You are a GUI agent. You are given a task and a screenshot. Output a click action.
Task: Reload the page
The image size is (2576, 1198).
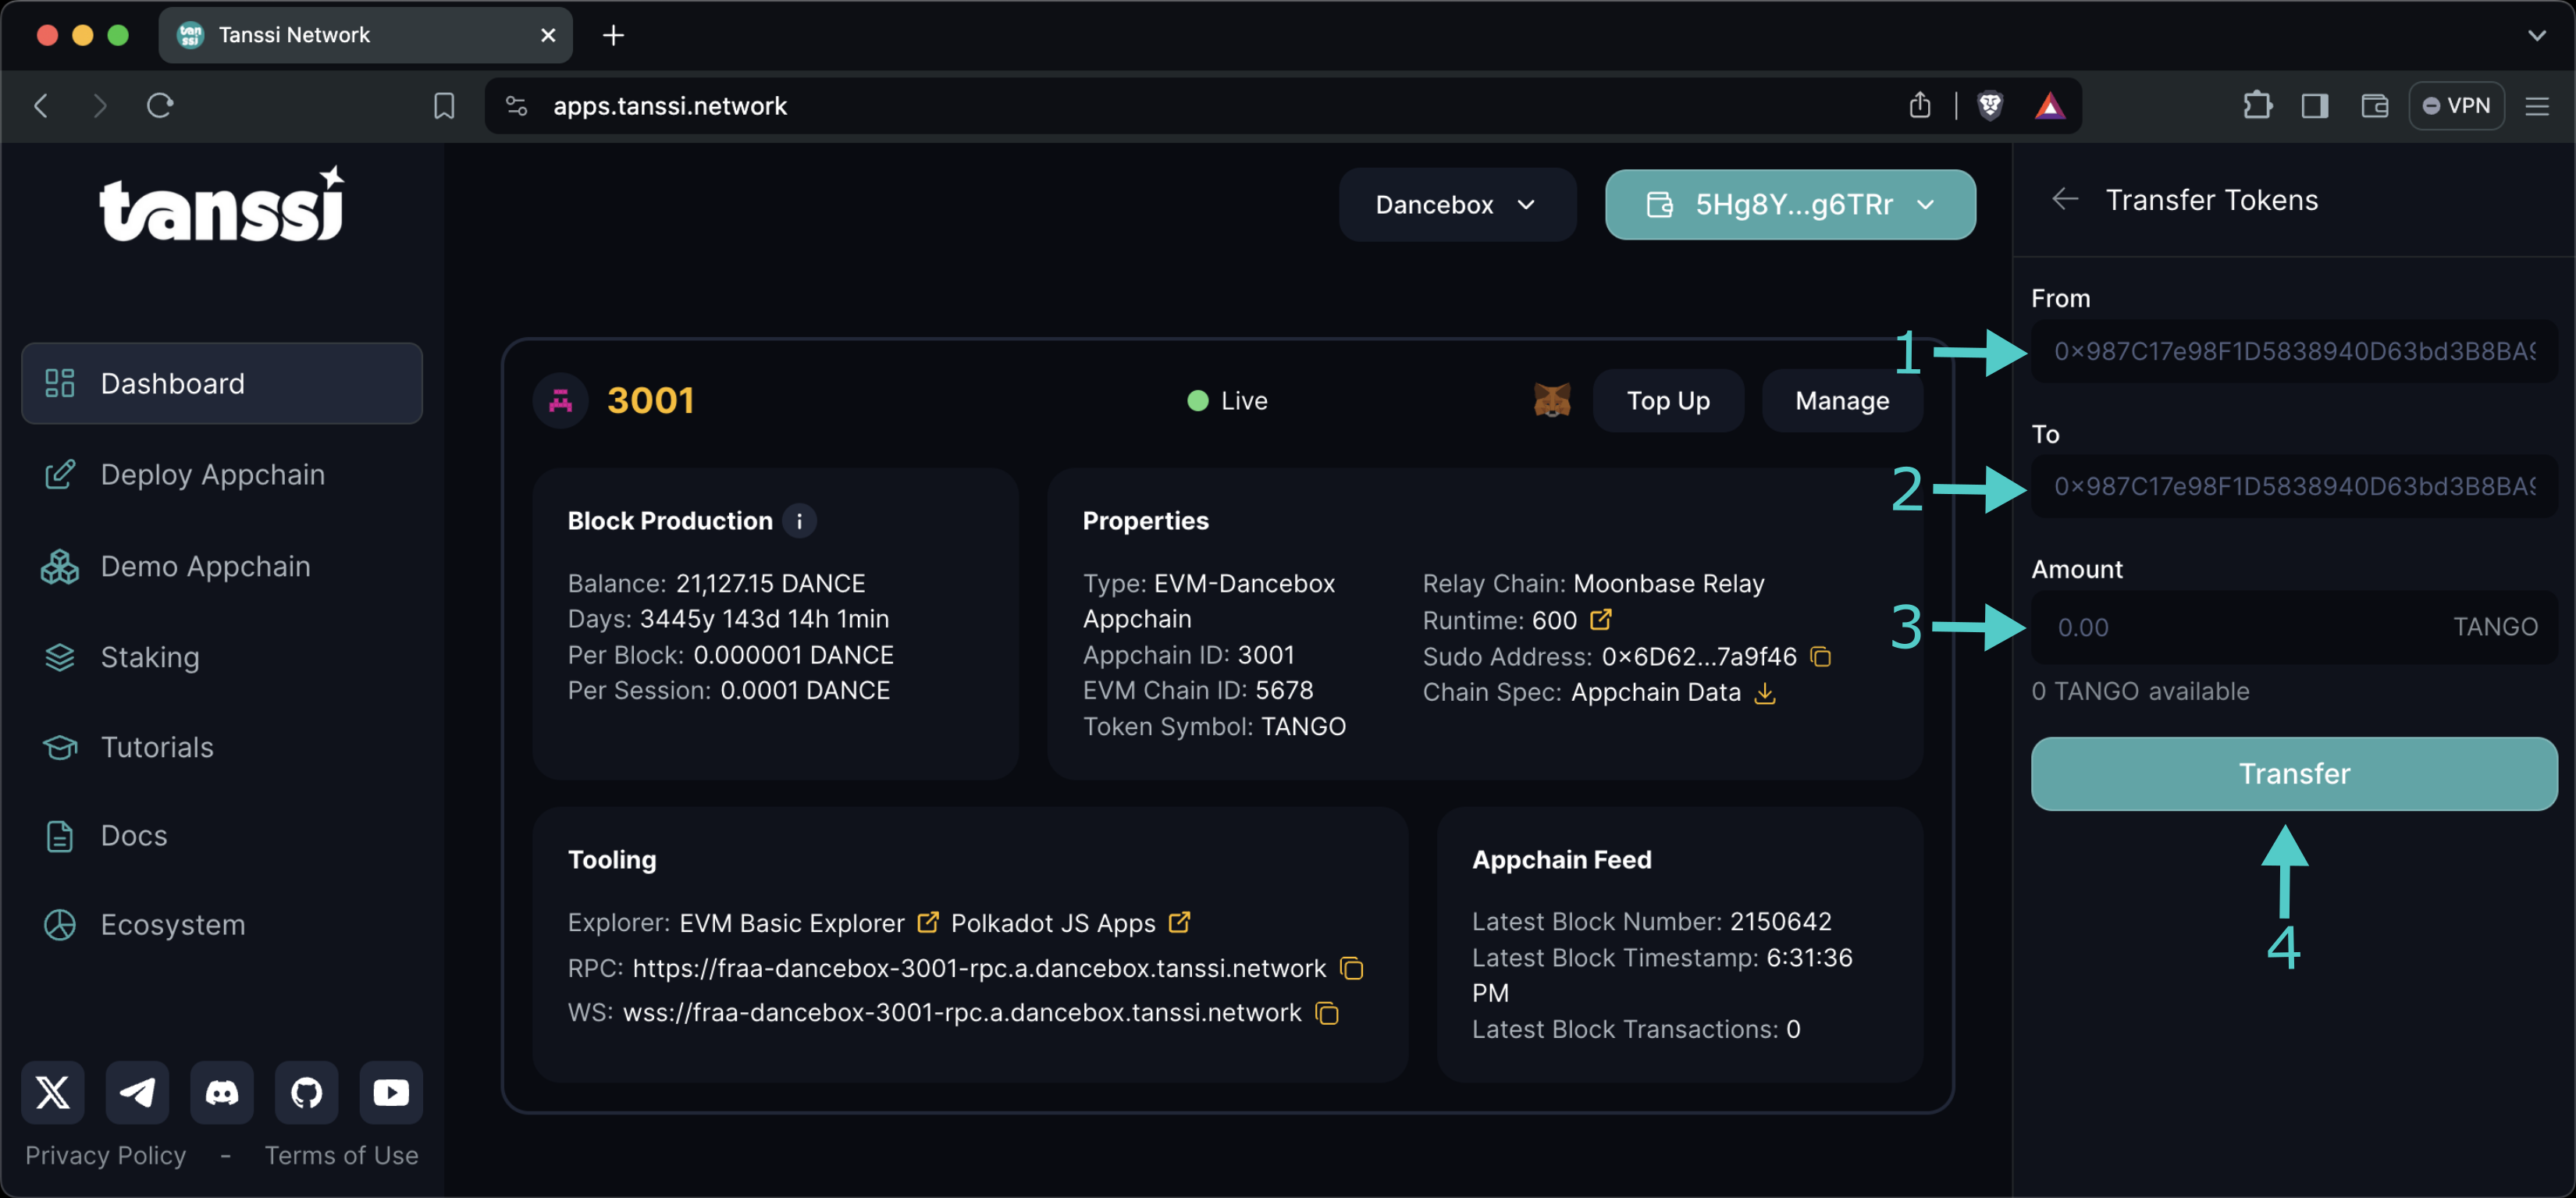click(x=160, y=106)
